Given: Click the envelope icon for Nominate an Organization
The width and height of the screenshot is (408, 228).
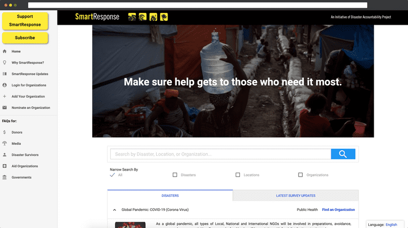Looking at the screenshot, I should tap(4, 107).
